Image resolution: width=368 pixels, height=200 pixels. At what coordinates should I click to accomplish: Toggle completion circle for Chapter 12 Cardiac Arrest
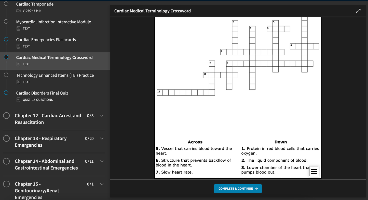tap(6, 116)
